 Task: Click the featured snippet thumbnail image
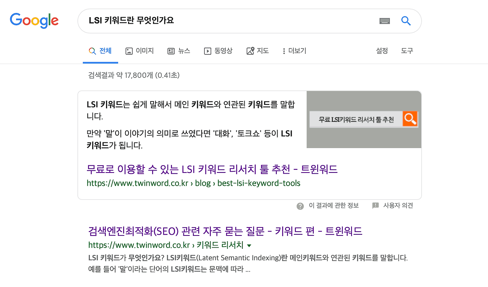pyautogui.click(x=364, y=119)
